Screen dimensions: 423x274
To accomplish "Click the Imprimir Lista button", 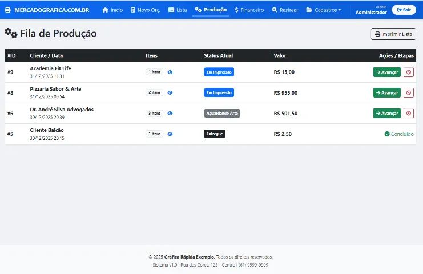I will [393, 34].
